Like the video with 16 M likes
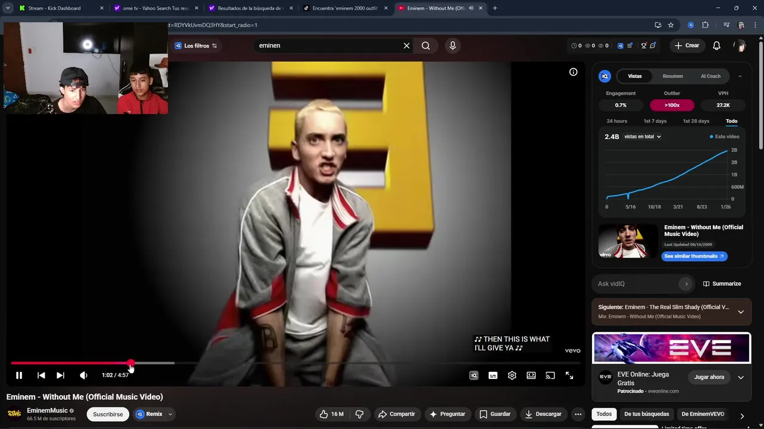Image resolution: width=764 pixels, height=429 pixels. [x=331, y=414]
